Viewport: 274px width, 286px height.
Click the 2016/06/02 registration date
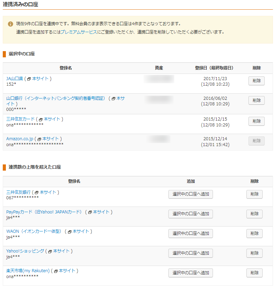(x=215, y=98)
